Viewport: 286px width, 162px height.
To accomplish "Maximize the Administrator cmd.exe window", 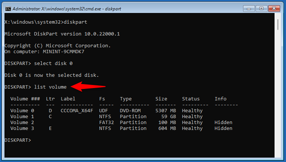I will (261, 8).
